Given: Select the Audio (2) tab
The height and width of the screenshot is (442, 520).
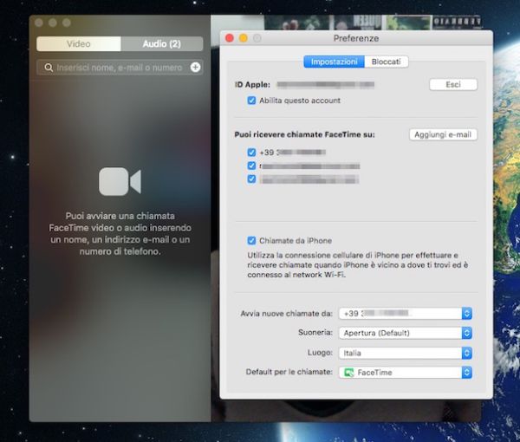Looking at the screenshot, I should coord(161,43).
